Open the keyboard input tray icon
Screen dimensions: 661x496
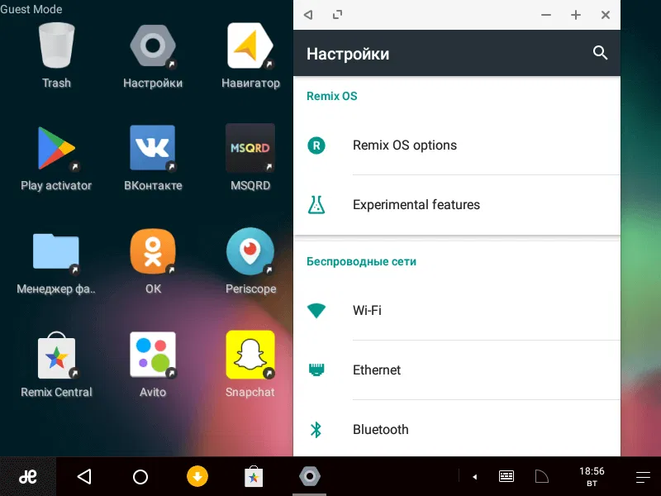coord(506,477)
